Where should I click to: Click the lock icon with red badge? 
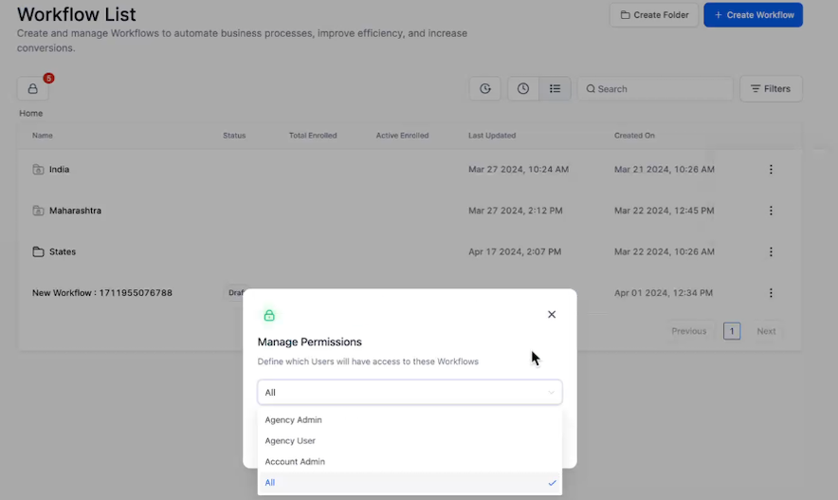[32, 88]
